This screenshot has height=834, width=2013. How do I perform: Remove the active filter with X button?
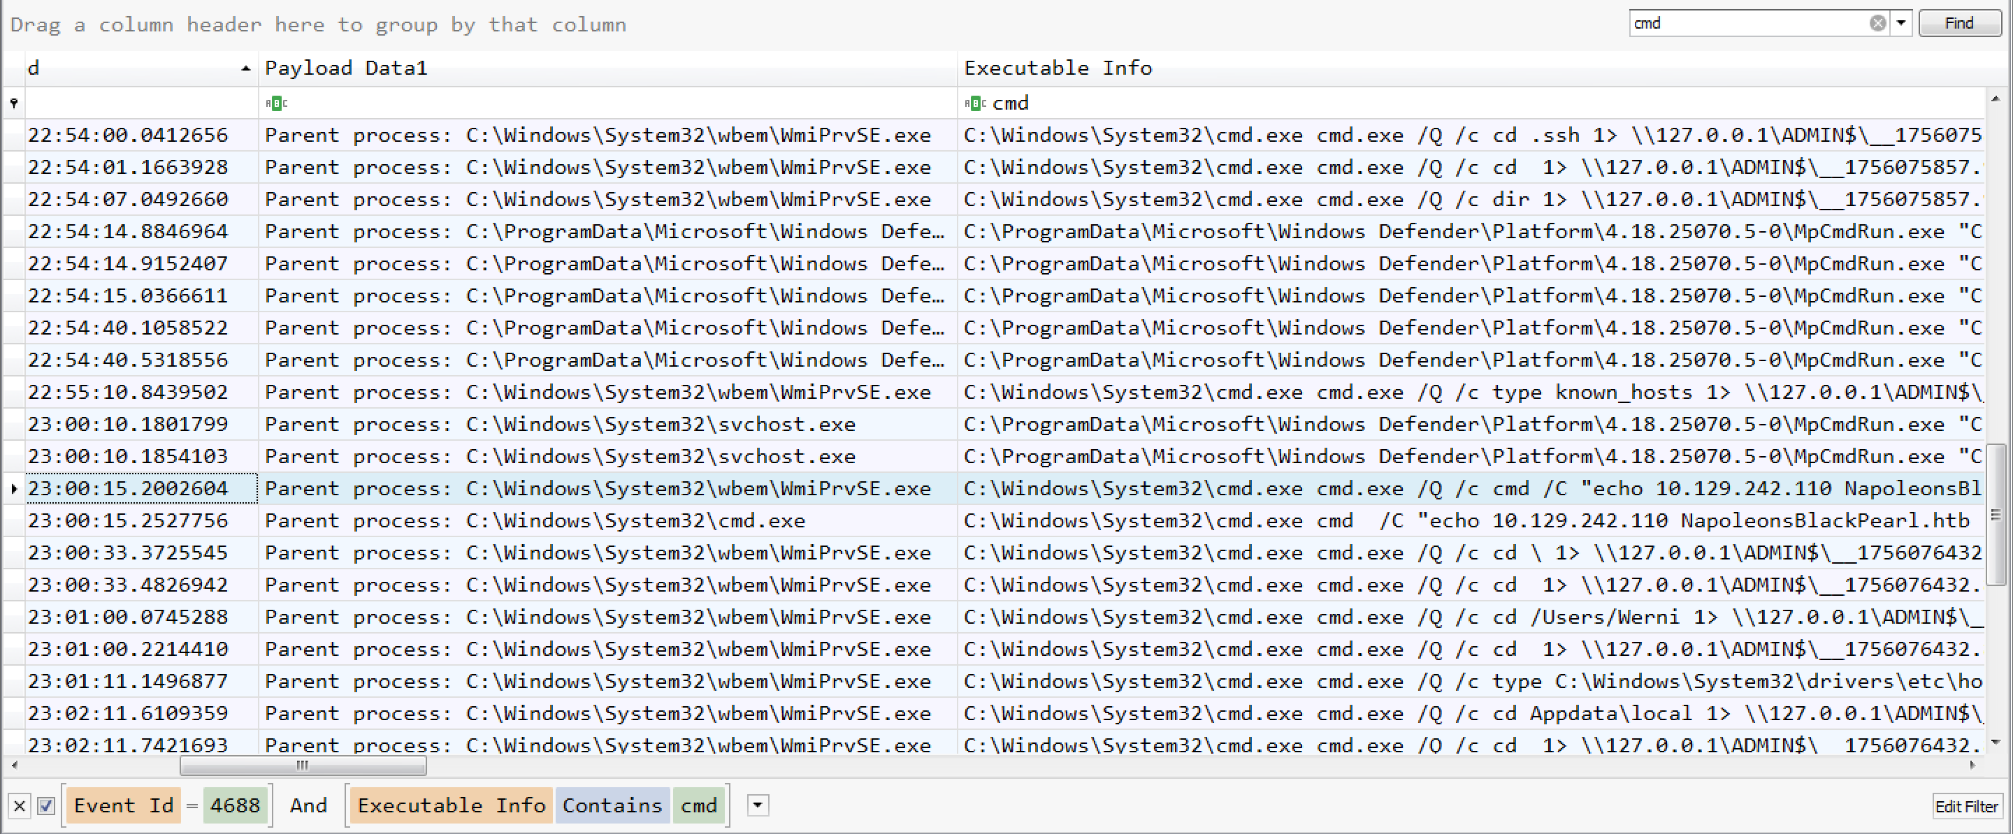tap(20, 806)
